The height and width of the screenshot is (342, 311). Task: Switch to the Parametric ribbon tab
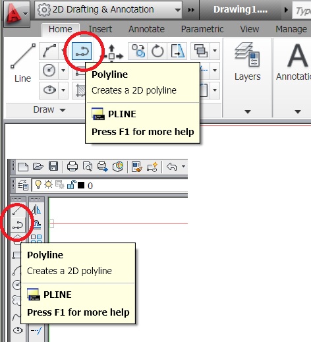(202, 29)
